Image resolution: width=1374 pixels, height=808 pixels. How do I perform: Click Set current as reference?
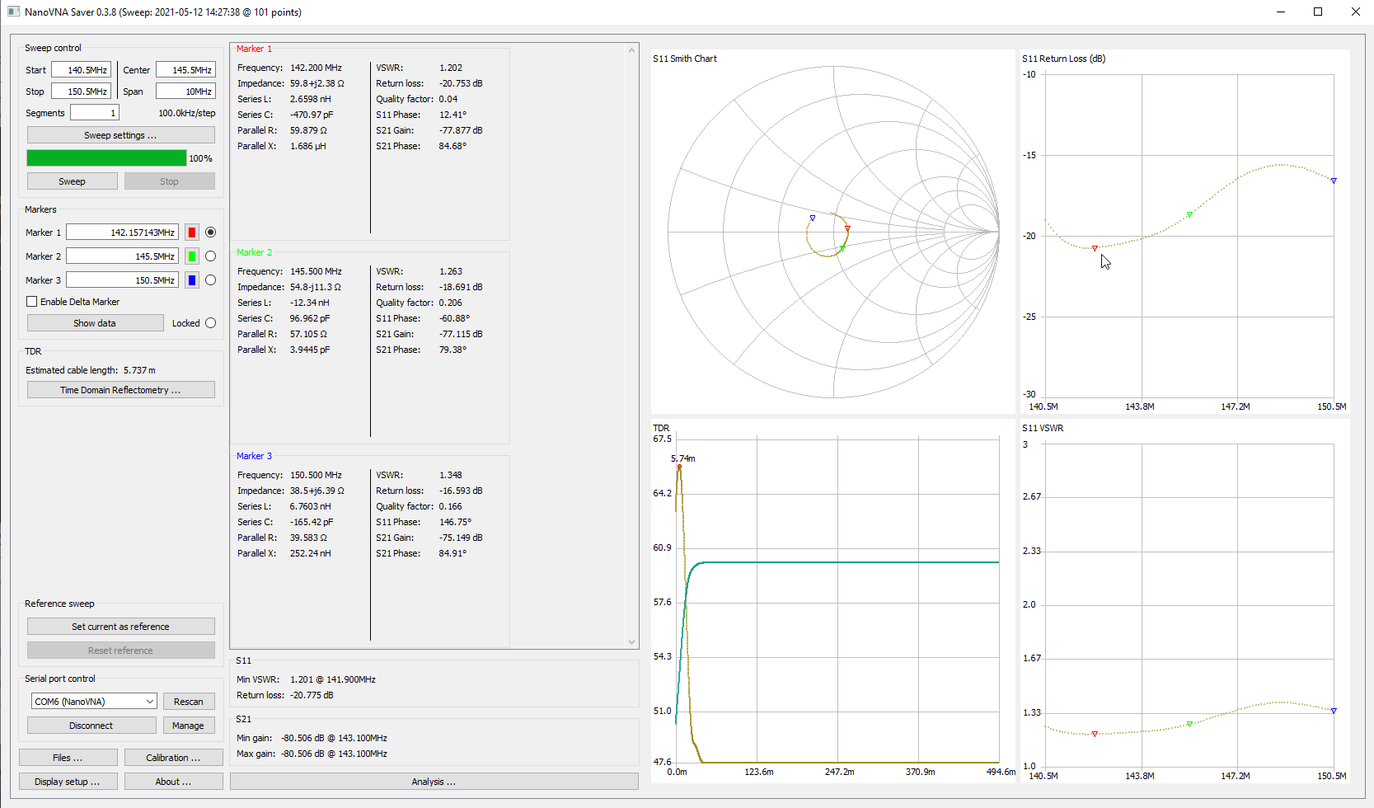point(120,627)
